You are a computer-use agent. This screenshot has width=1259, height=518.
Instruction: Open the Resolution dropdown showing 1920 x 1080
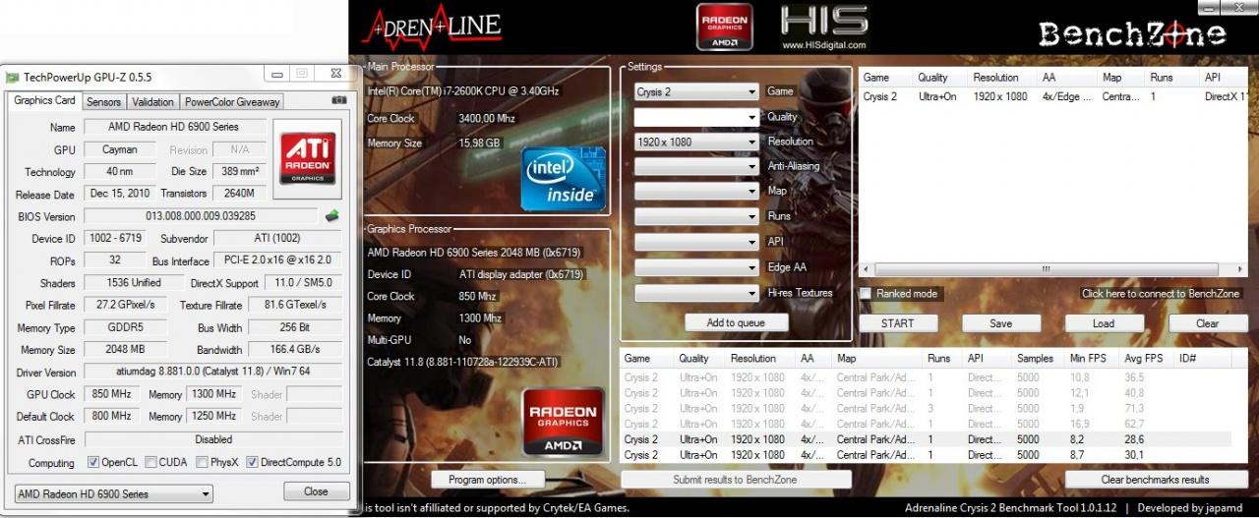click(696, 142)
